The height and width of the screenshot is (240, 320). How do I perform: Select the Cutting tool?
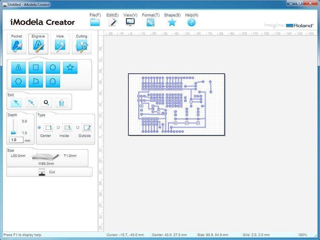click(x=81, y=43)
